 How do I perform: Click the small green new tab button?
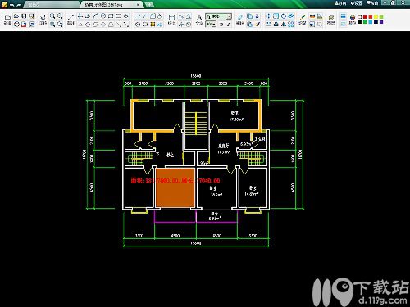(x=148, y=4)
